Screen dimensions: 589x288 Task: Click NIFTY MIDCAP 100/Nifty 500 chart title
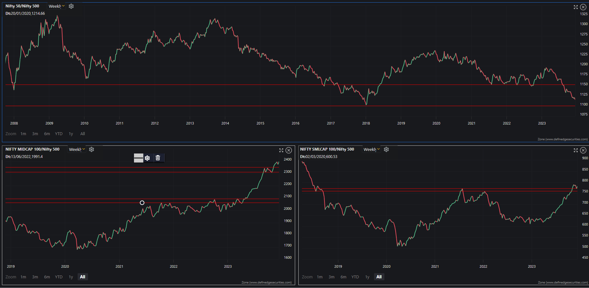pyautogui.click(x=33, y=149)
